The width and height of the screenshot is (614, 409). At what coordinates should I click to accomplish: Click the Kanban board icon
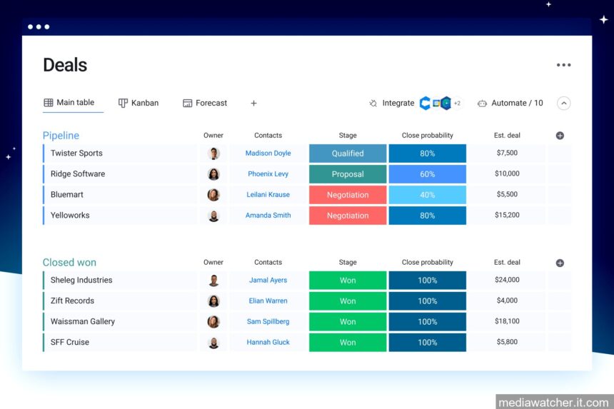pos(123,103)
